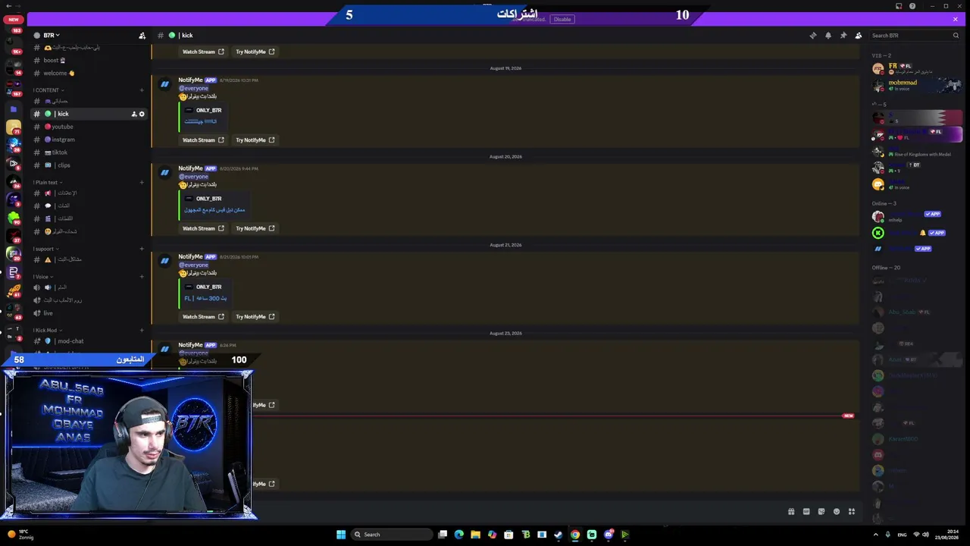Open the mod-chat channel
Screen dimensions: 970x546
pos(89,341)
